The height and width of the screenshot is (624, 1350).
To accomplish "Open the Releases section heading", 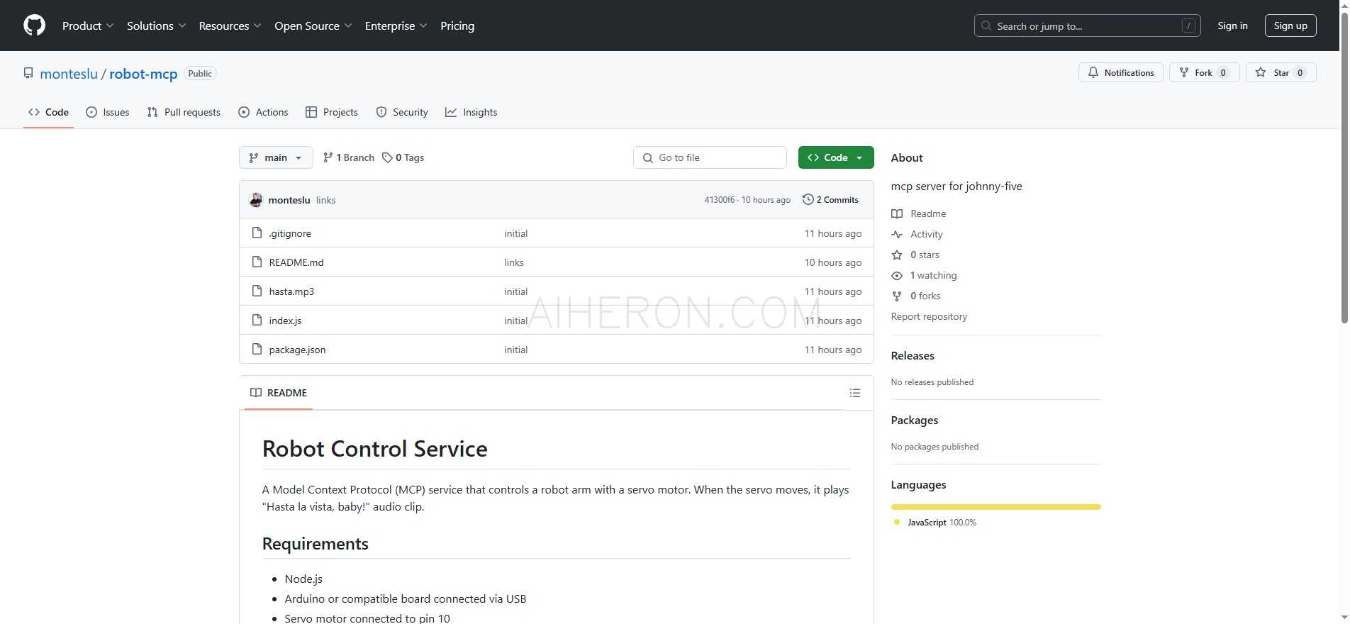I will [x=913, y=356].
